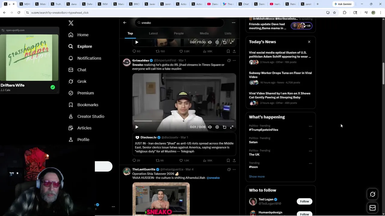Screen dimensions: 385x216
Task: Open The UK trend options menu
Action: [310, 151]
